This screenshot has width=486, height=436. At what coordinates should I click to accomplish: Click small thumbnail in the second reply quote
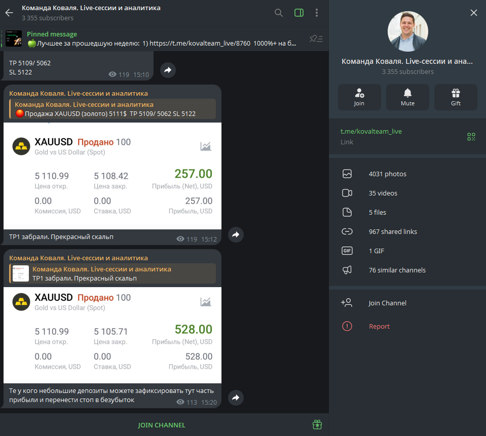(x=20, y=273)
